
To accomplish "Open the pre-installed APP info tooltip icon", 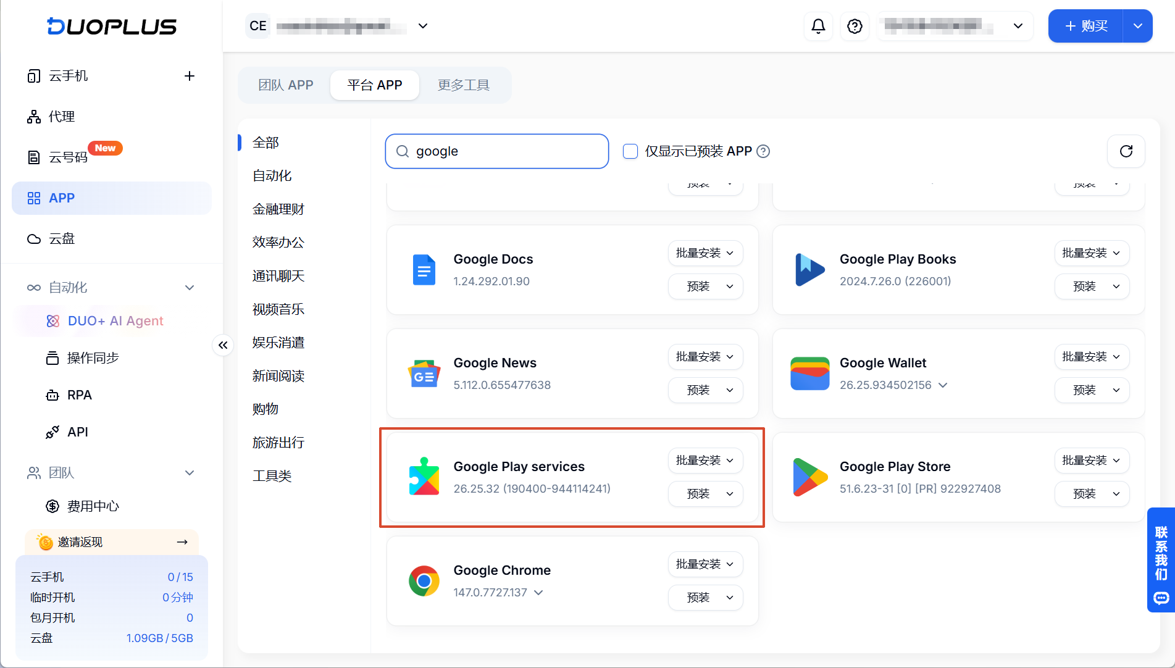I will 763,151.
